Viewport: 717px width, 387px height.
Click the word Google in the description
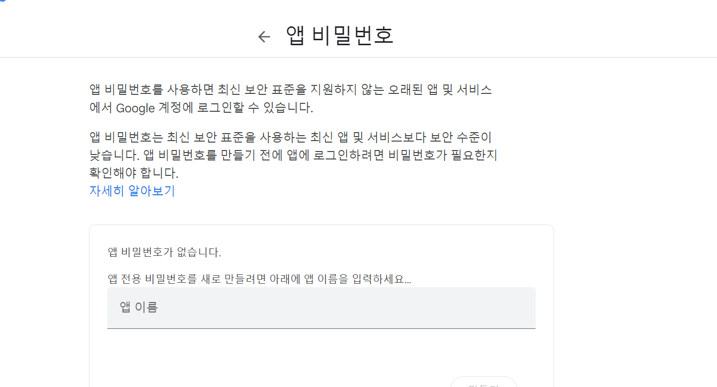135,108
